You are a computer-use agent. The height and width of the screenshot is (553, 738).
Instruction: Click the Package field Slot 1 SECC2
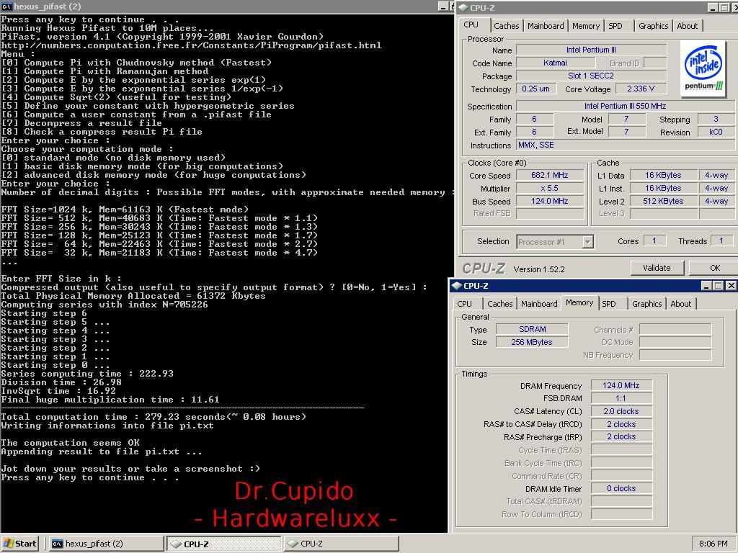point(591,76)
